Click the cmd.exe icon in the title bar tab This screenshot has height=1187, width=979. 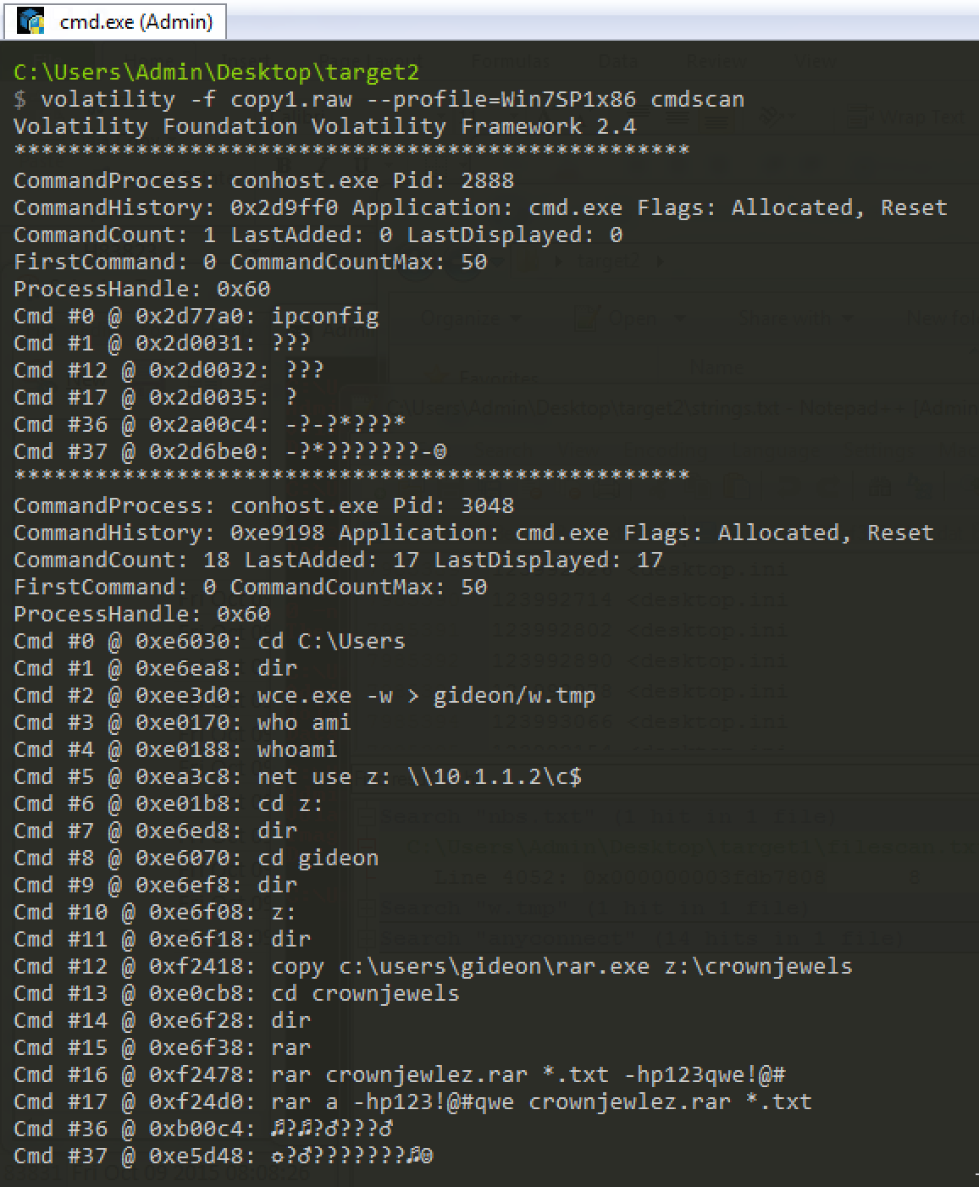(32, 22)
